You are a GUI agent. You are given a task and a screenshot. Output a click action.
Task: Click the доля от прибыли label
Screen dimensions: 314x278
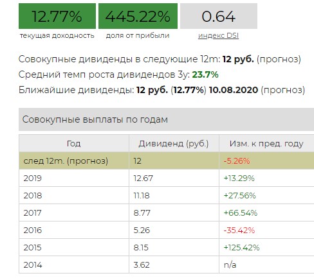point(138,35)
